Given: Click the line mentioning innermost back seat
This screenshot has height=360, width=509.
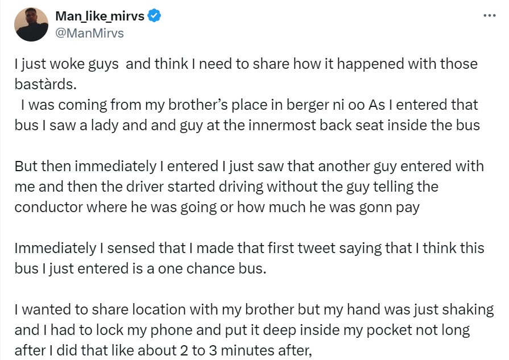Looking at the screenshot, I should (x=247, y=125).
